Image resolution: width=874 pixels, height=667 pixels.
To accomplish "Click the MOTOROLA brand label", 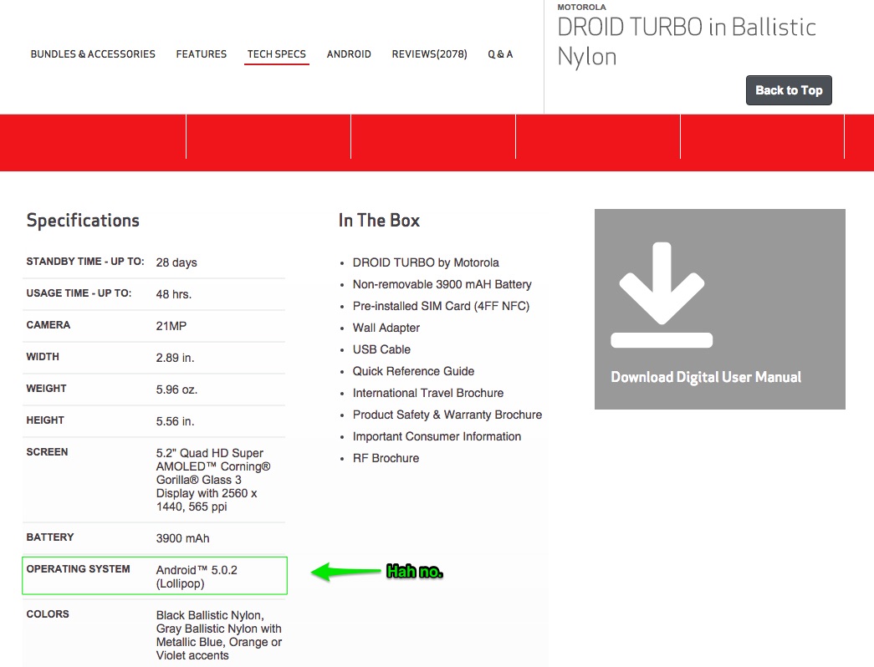I will (581, 8).
